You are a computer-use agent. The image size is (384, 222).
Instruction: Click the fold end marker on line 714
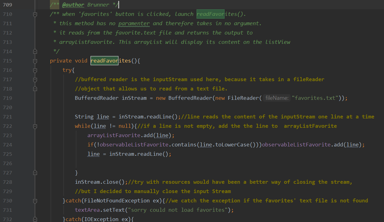click(35, 51)
